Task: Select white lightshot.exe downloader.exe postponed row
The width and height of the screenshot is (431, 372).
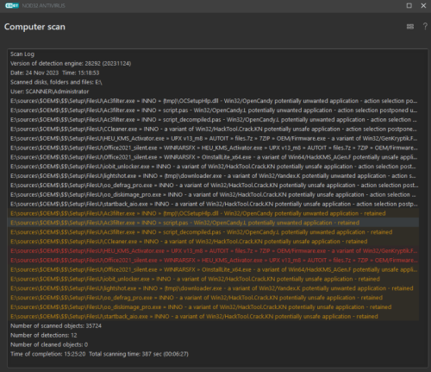Action: [x=213, y=176]
